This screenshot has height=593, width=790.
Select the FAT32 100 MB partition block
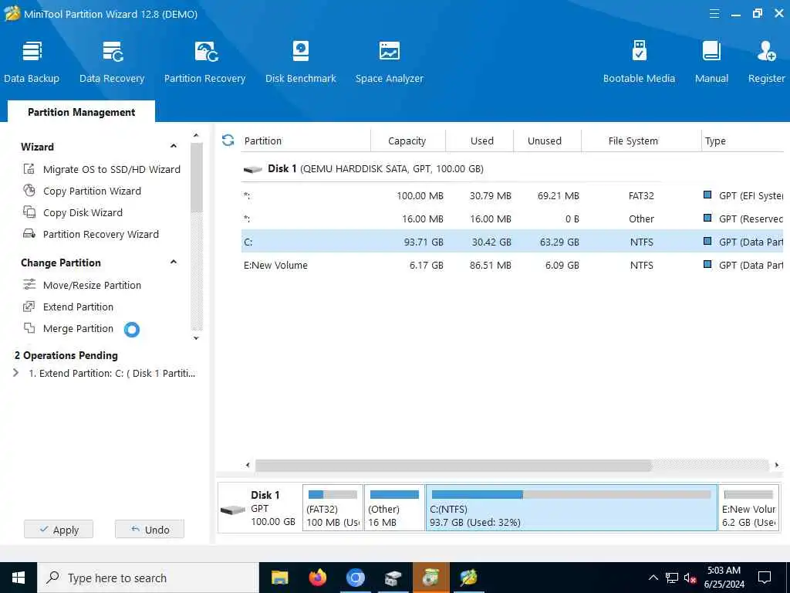333,508
